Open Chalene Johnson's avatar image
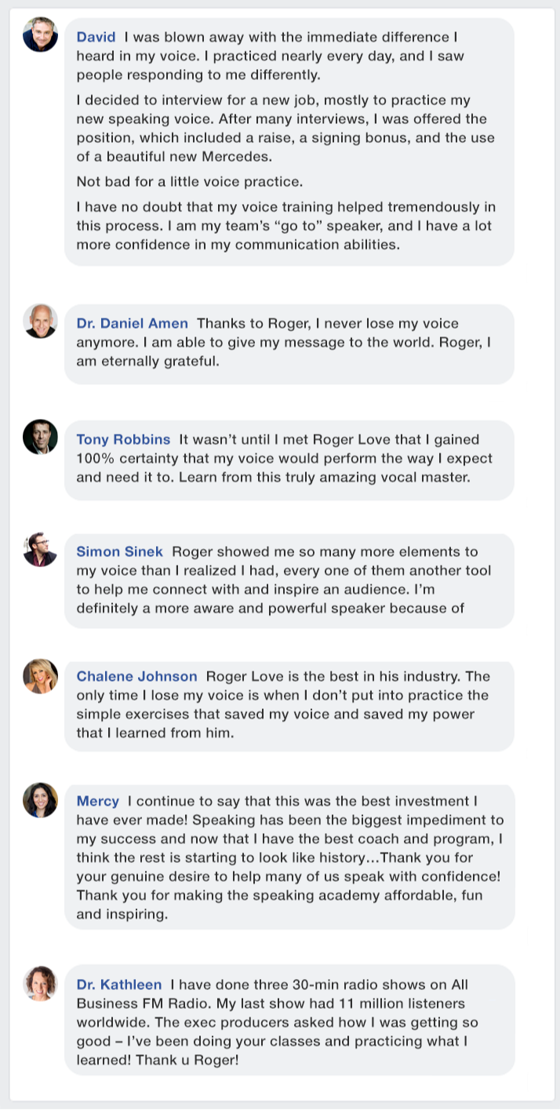Image resolution: width=560 pixels, height=1110 pixels. coord(40,675)
